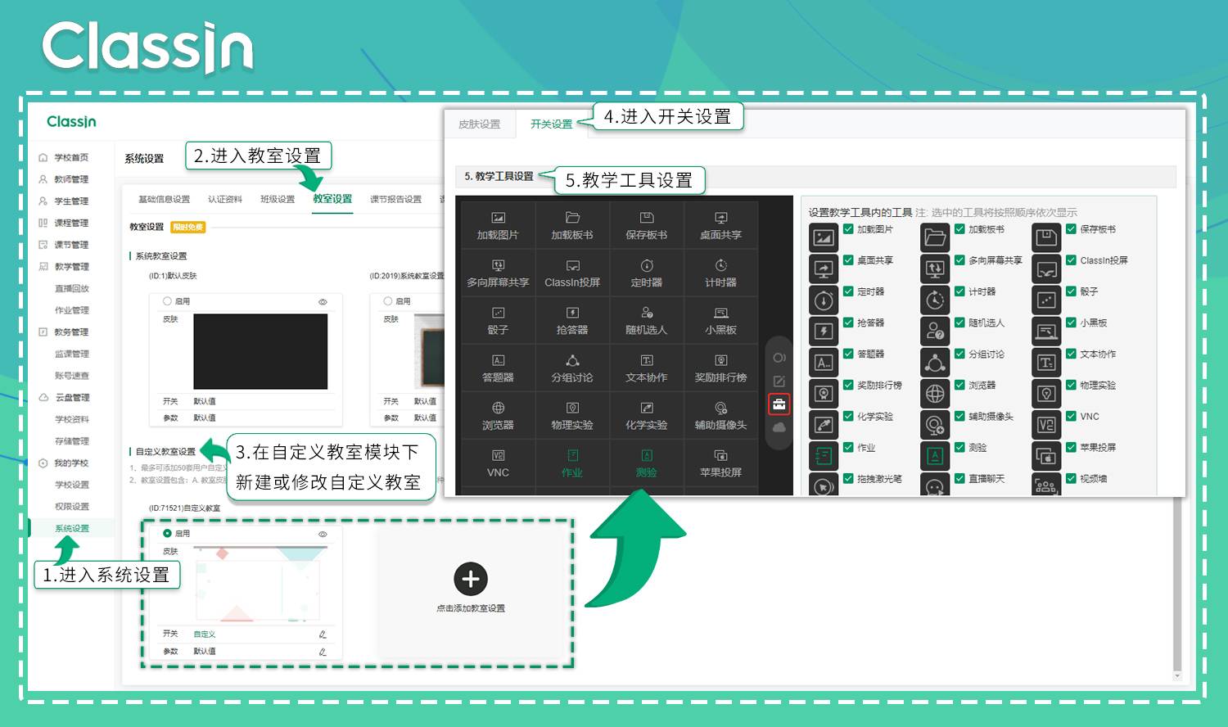The image size is (1228, 727).
Task: Open 奖励排行榜 tile in dark toolbox
Action: point(721,368)
